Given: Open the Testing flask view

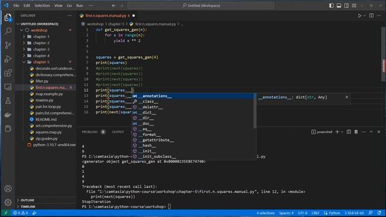Looking at the screenshot, I should tap(8, 101).
